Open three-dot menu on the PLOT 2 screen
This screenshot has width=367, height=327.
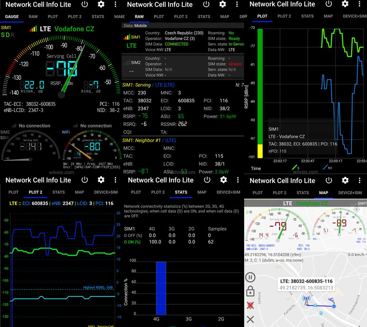(x=115, y=180)
